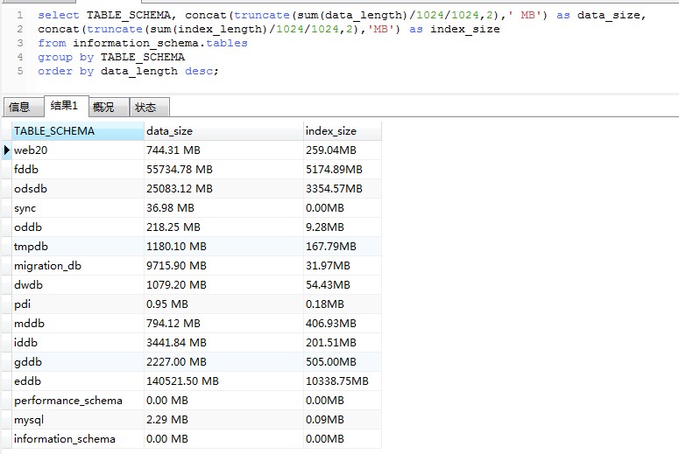679x454 pixels.
Task: Select the fddb schema cell
Action: pyautogui.click(x=25, y=170)
